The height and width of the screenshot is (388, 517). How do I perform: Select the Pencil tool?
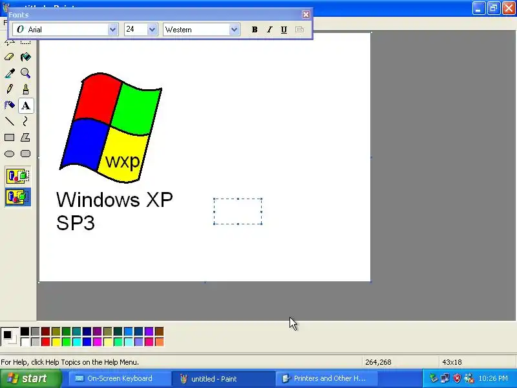pos(9,89)
